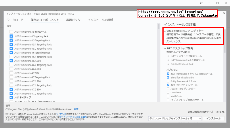Collapse .NET デスクトップ開発 details section
The width and height of the screenshot is (230, 128).
pos(165,48)
